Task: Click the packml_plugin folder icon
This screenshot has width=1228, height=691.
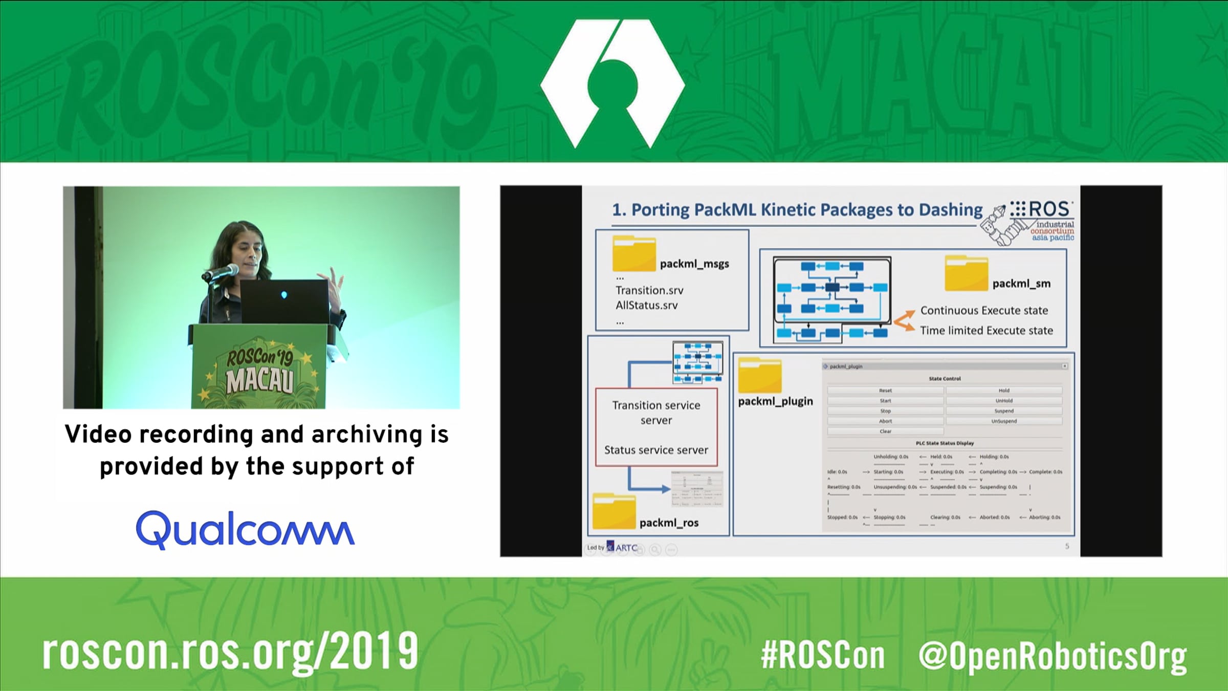Action: tap(760, 375)
